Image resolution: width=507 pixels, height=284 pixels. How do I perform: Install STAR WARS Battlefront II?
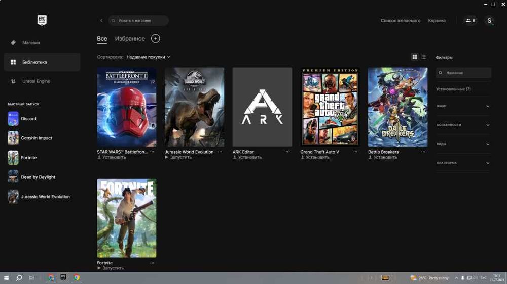pos(112,157)
